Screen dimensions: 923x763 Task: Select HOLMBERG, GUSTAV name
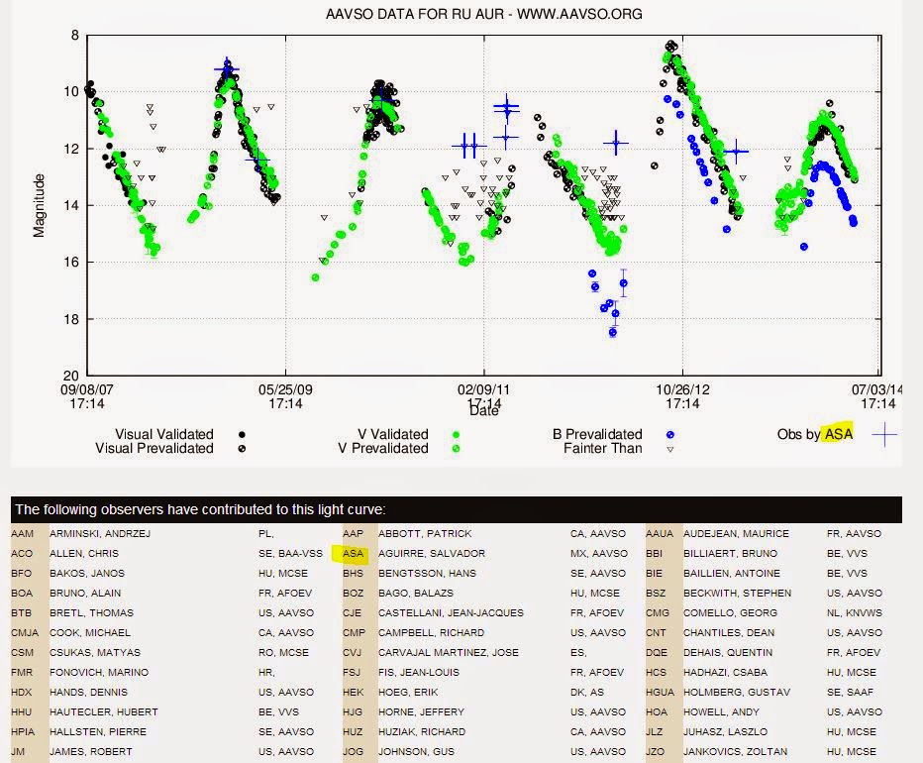point(737,693)
